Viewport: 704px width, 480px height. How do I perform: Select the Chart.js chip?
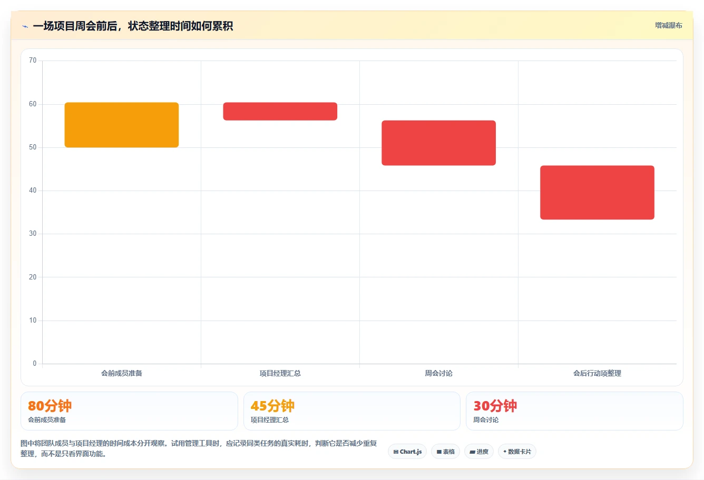click(x=407, y=452)
